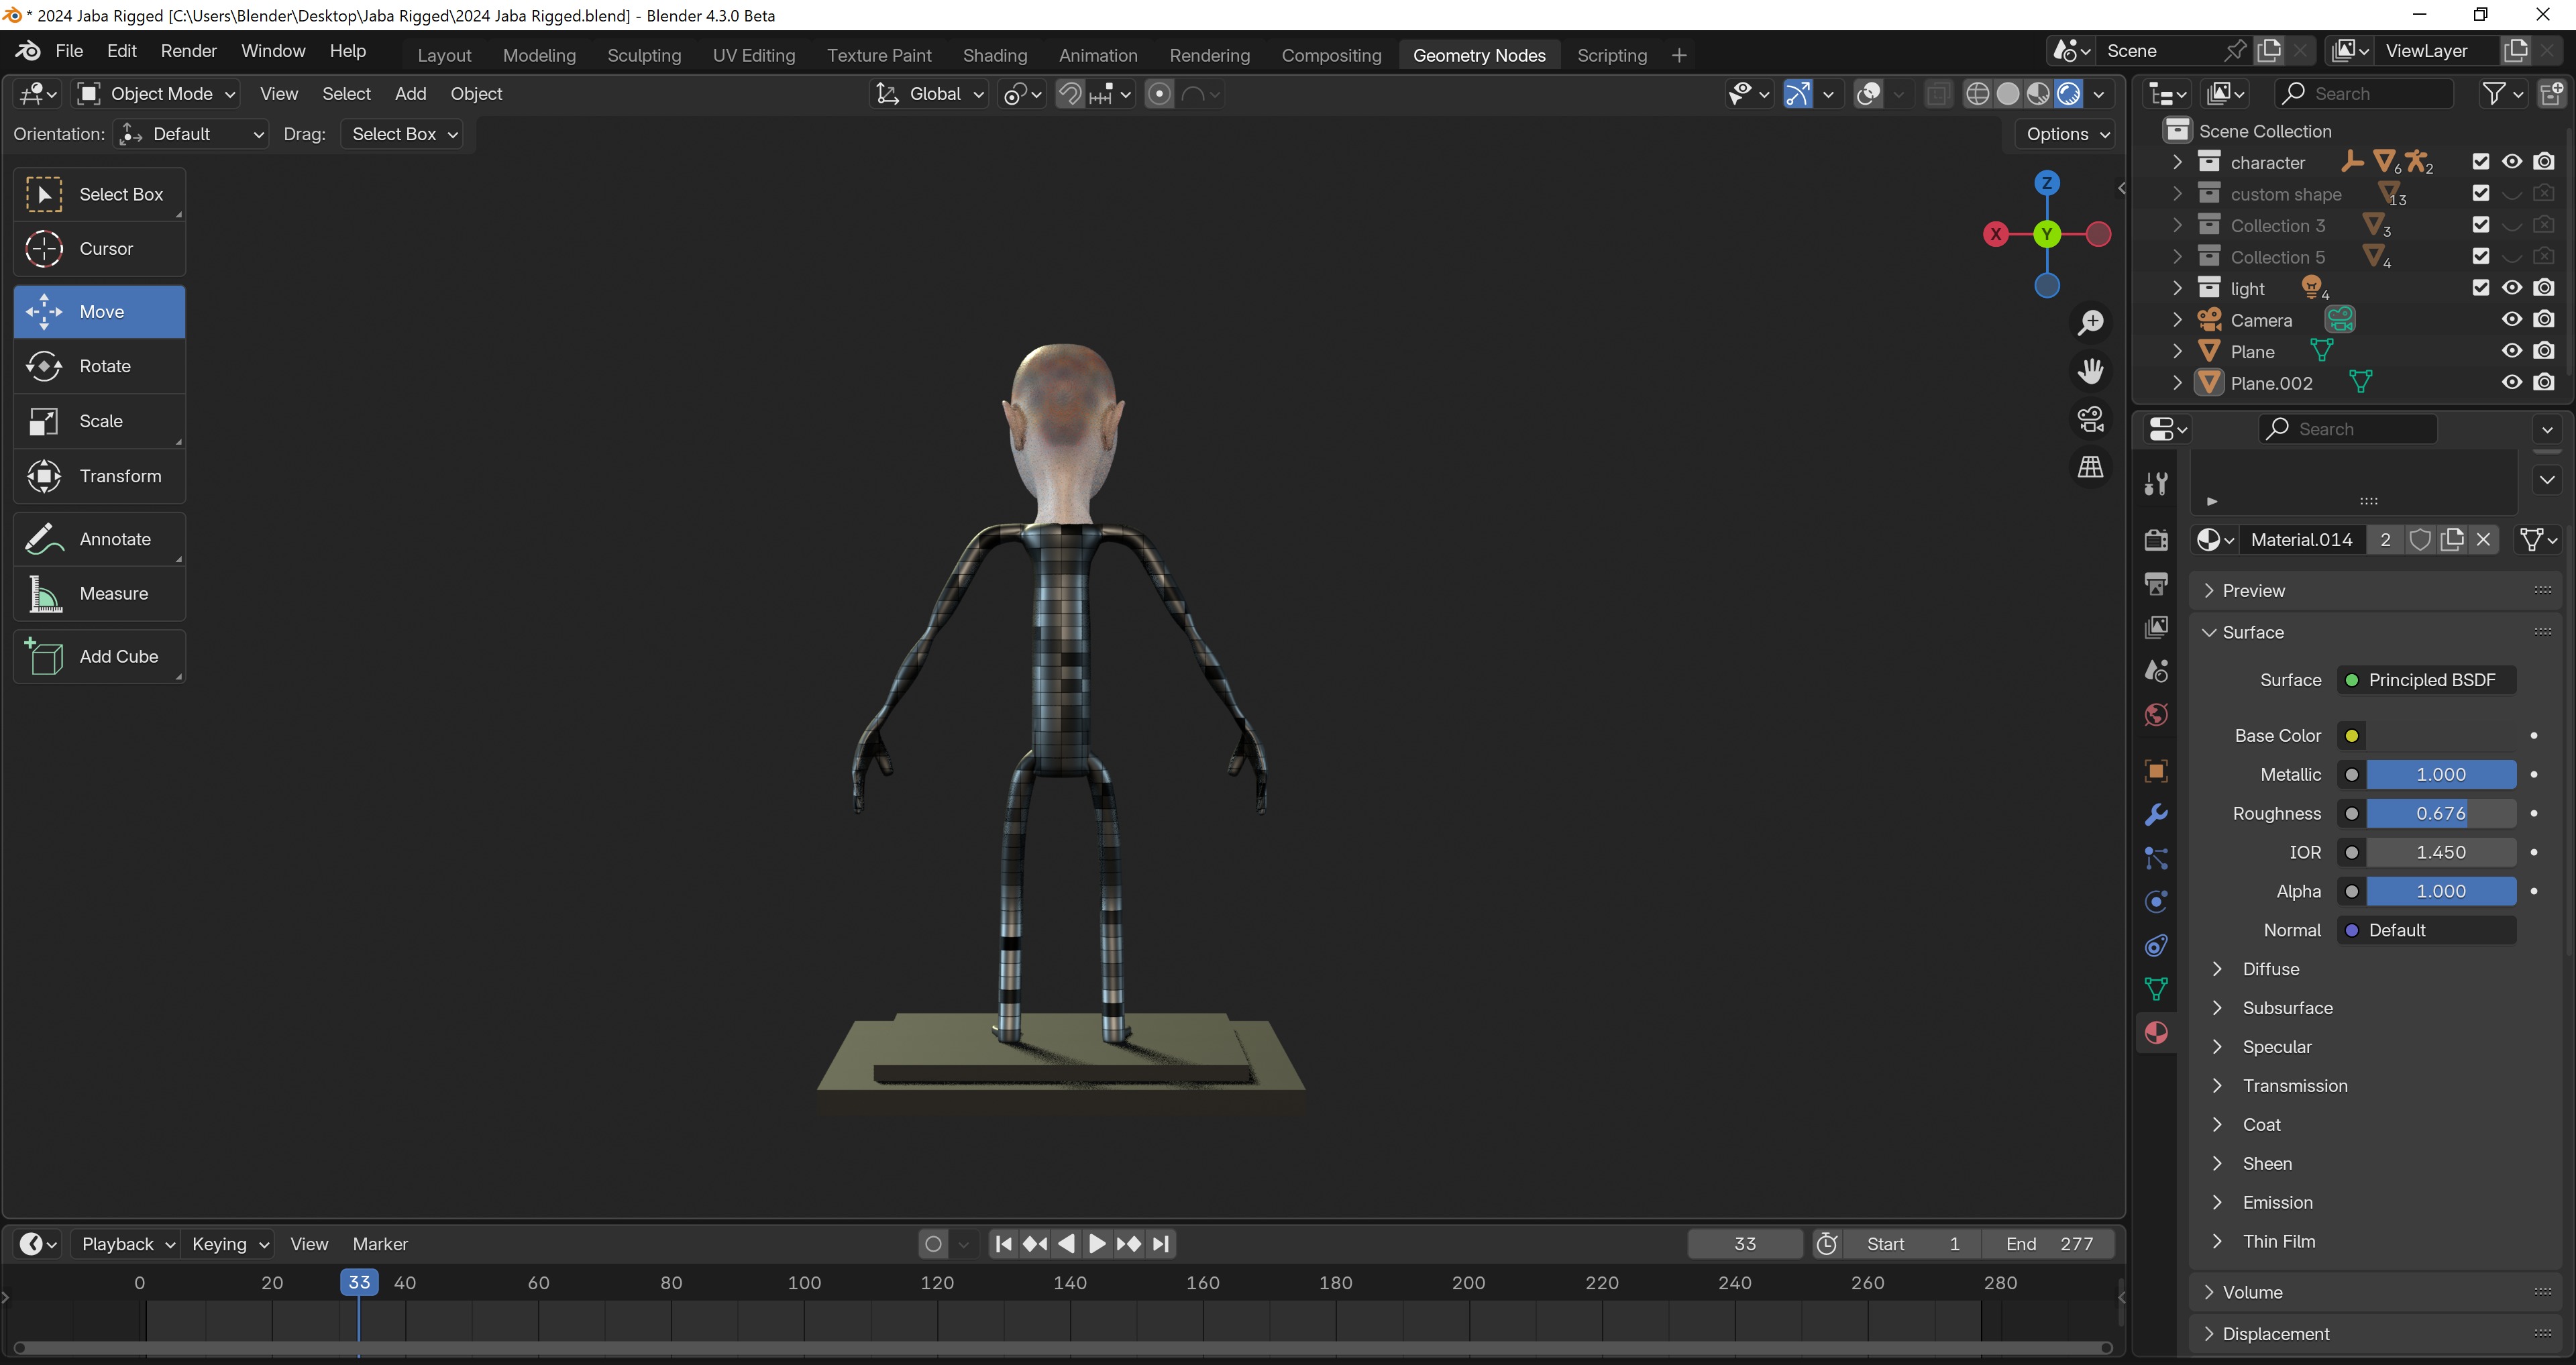
Task: Open the Particles properties tab
Action: pyautogui.click(x=2156, y=859)
